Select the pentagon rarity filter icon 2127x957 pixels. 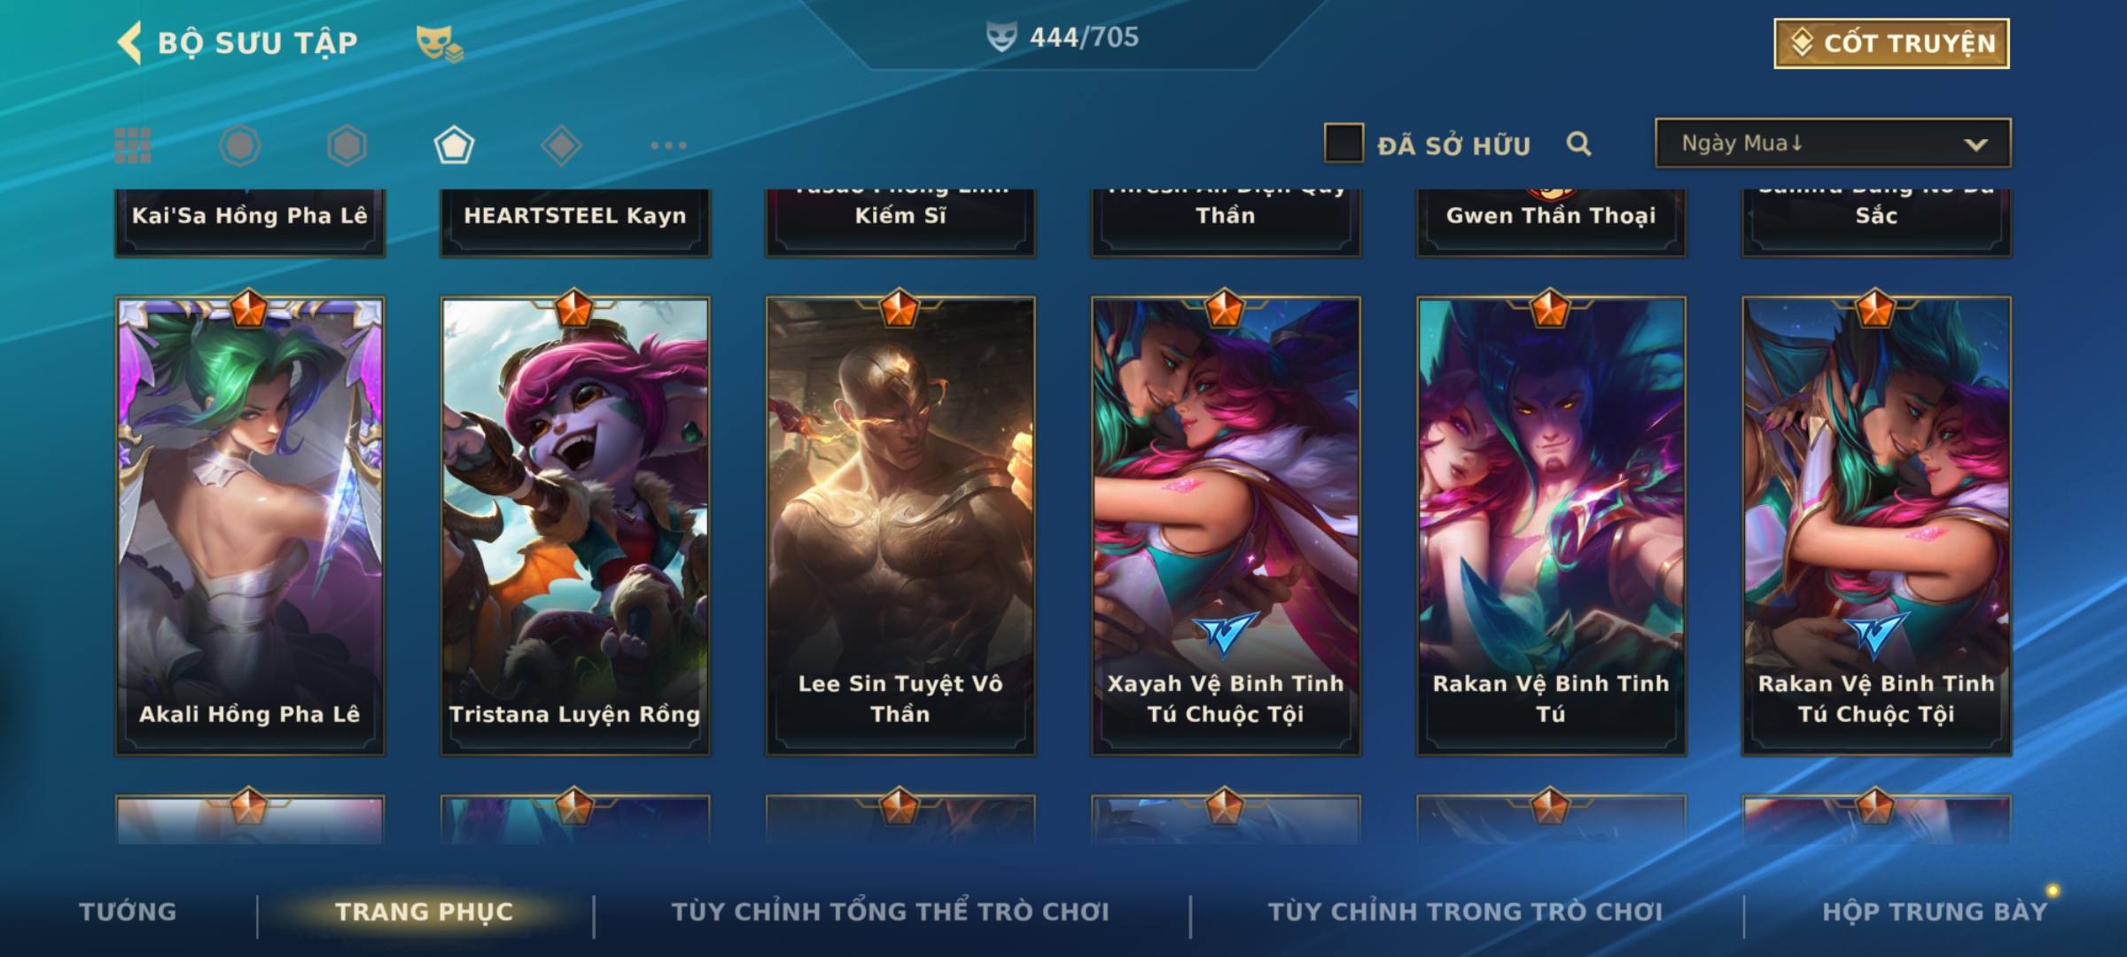pyautogui.click(x=454, y=145)
